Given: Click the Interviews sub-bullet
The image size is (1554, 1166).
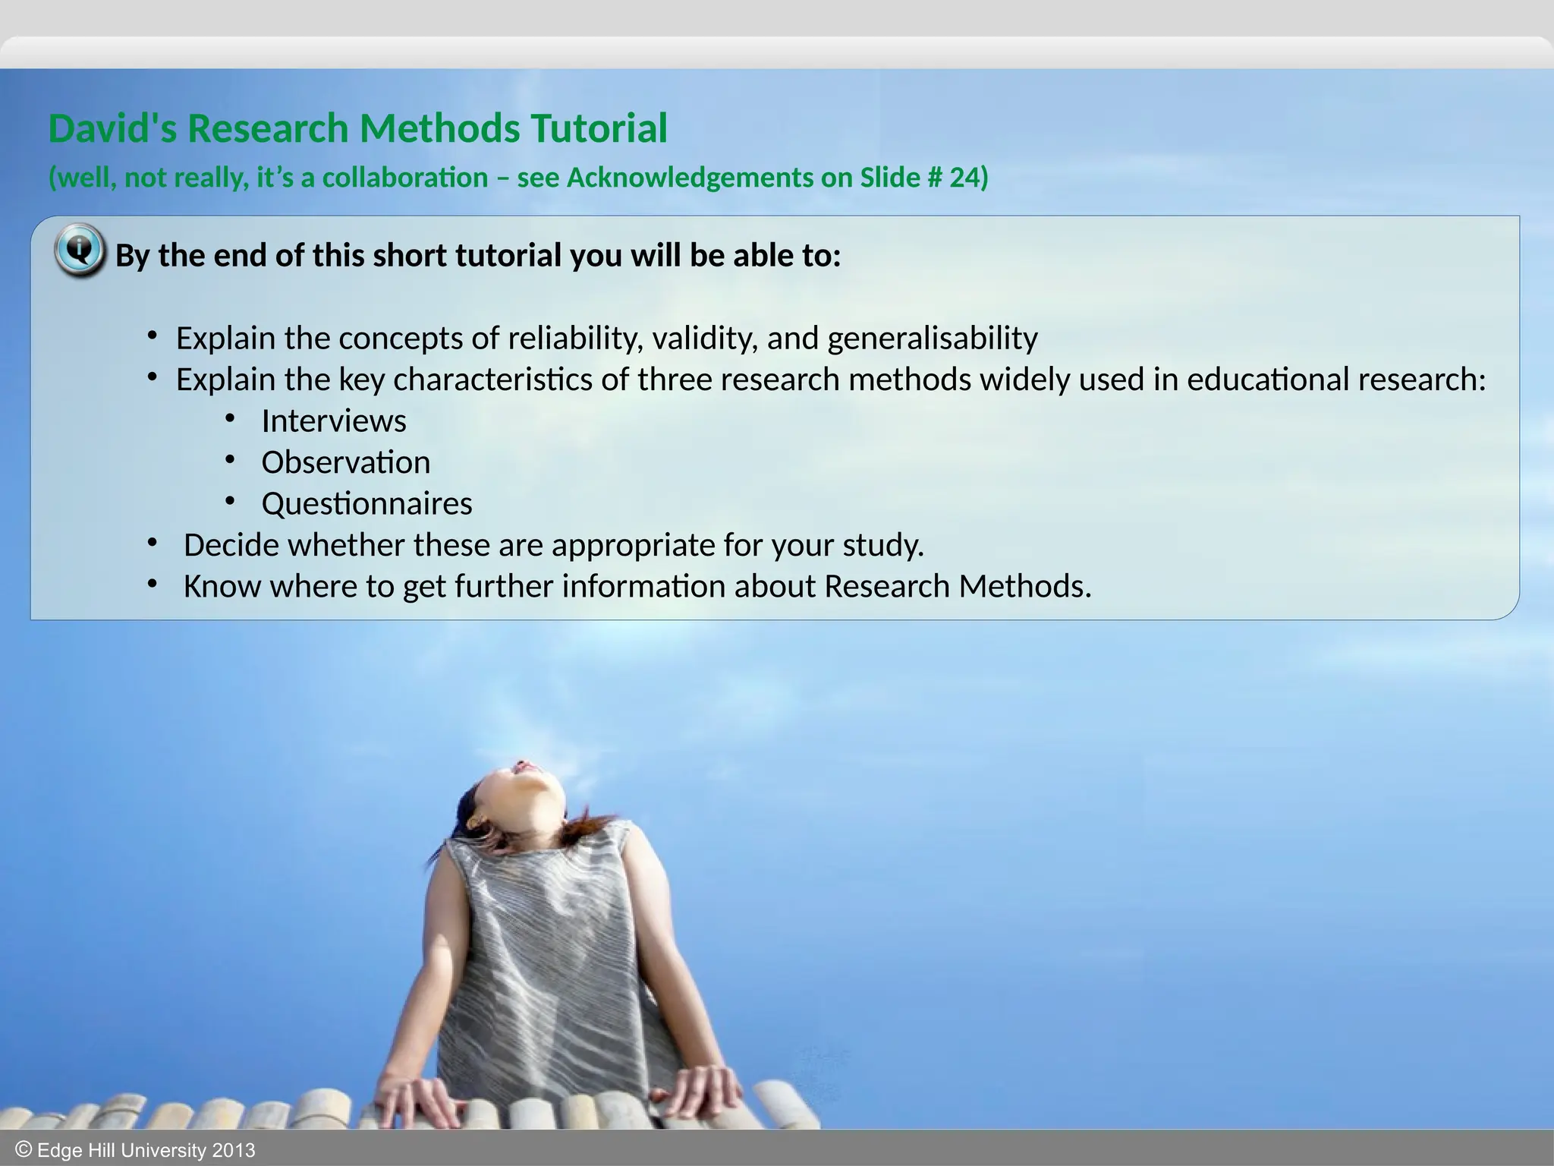Looking at the screenshot, I should (x=334, y=421).
